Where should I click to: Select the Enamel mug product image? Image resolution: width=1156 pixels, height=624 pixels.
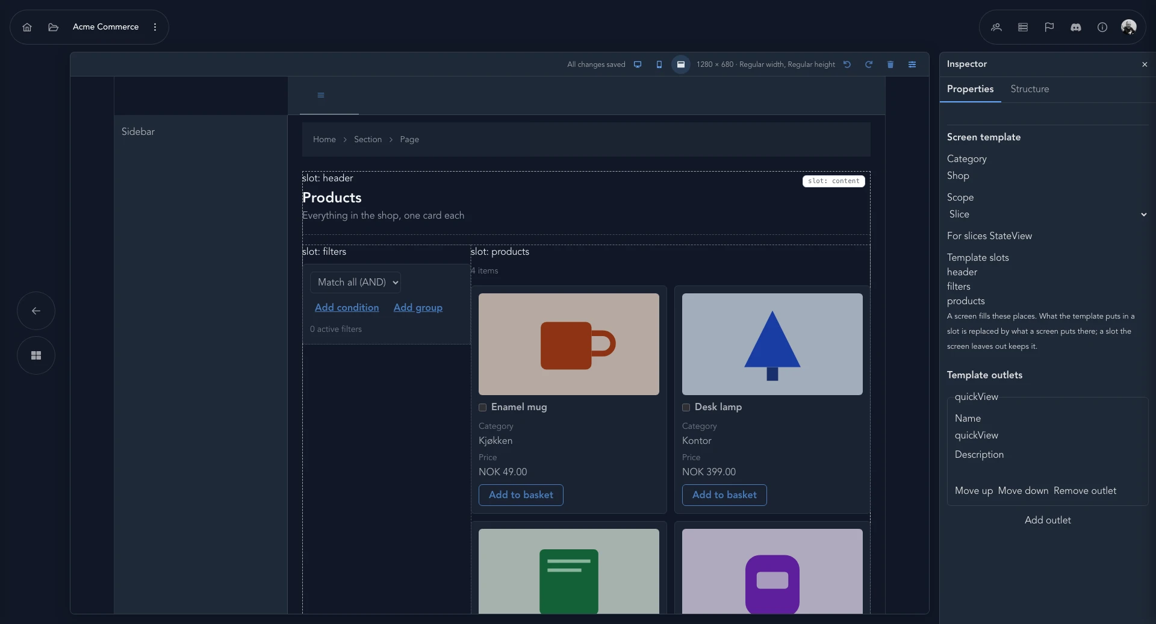(x=569, y=345)
